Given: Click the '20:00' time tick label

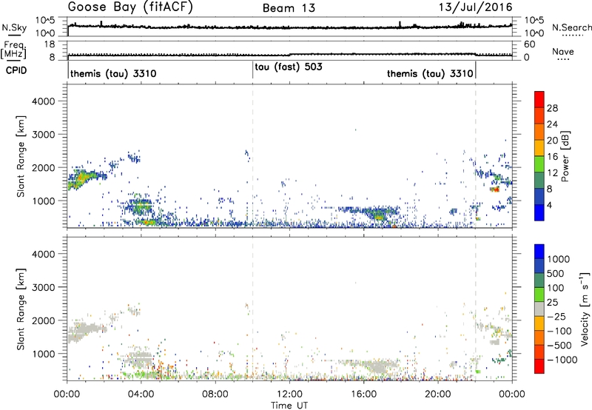Looking at the screenshot, I should [438, 394].
